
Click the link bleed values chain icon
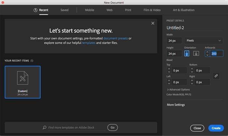(x=216, y=76)
